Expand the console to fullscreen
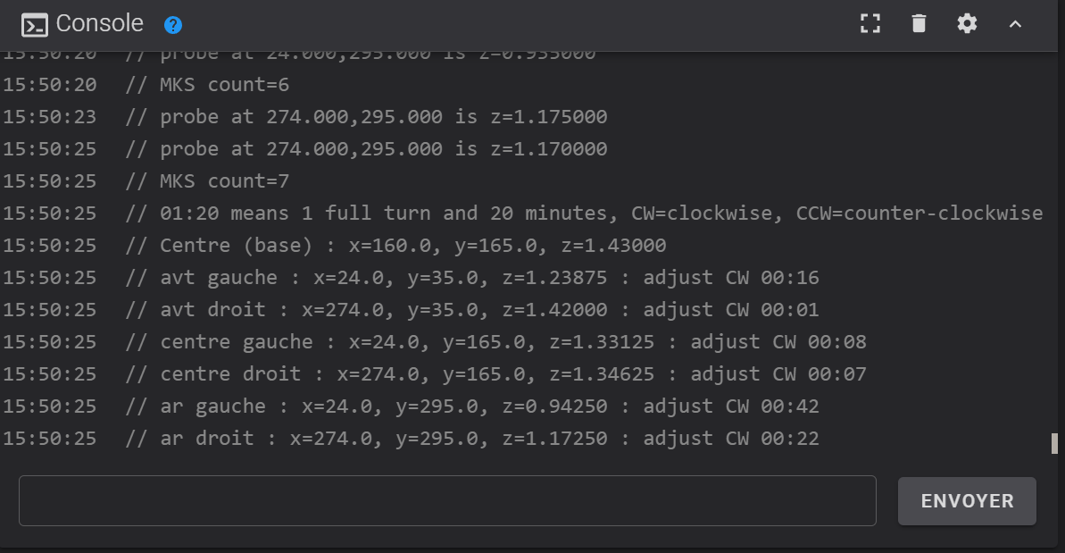This screenshot has width=1065, height=553. point(870,24)
